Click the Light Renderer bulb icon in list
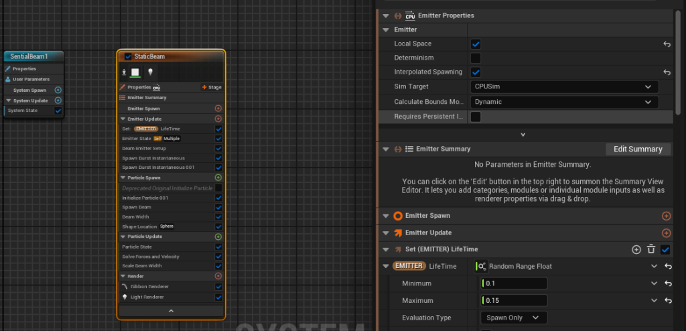The width and height of the screenshot is (686, 331). [x=125, y=297]
